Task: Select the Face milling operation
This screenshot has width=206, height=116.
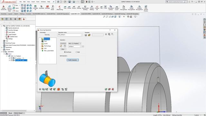Action: pyautogui.click(x=65, y=7)
